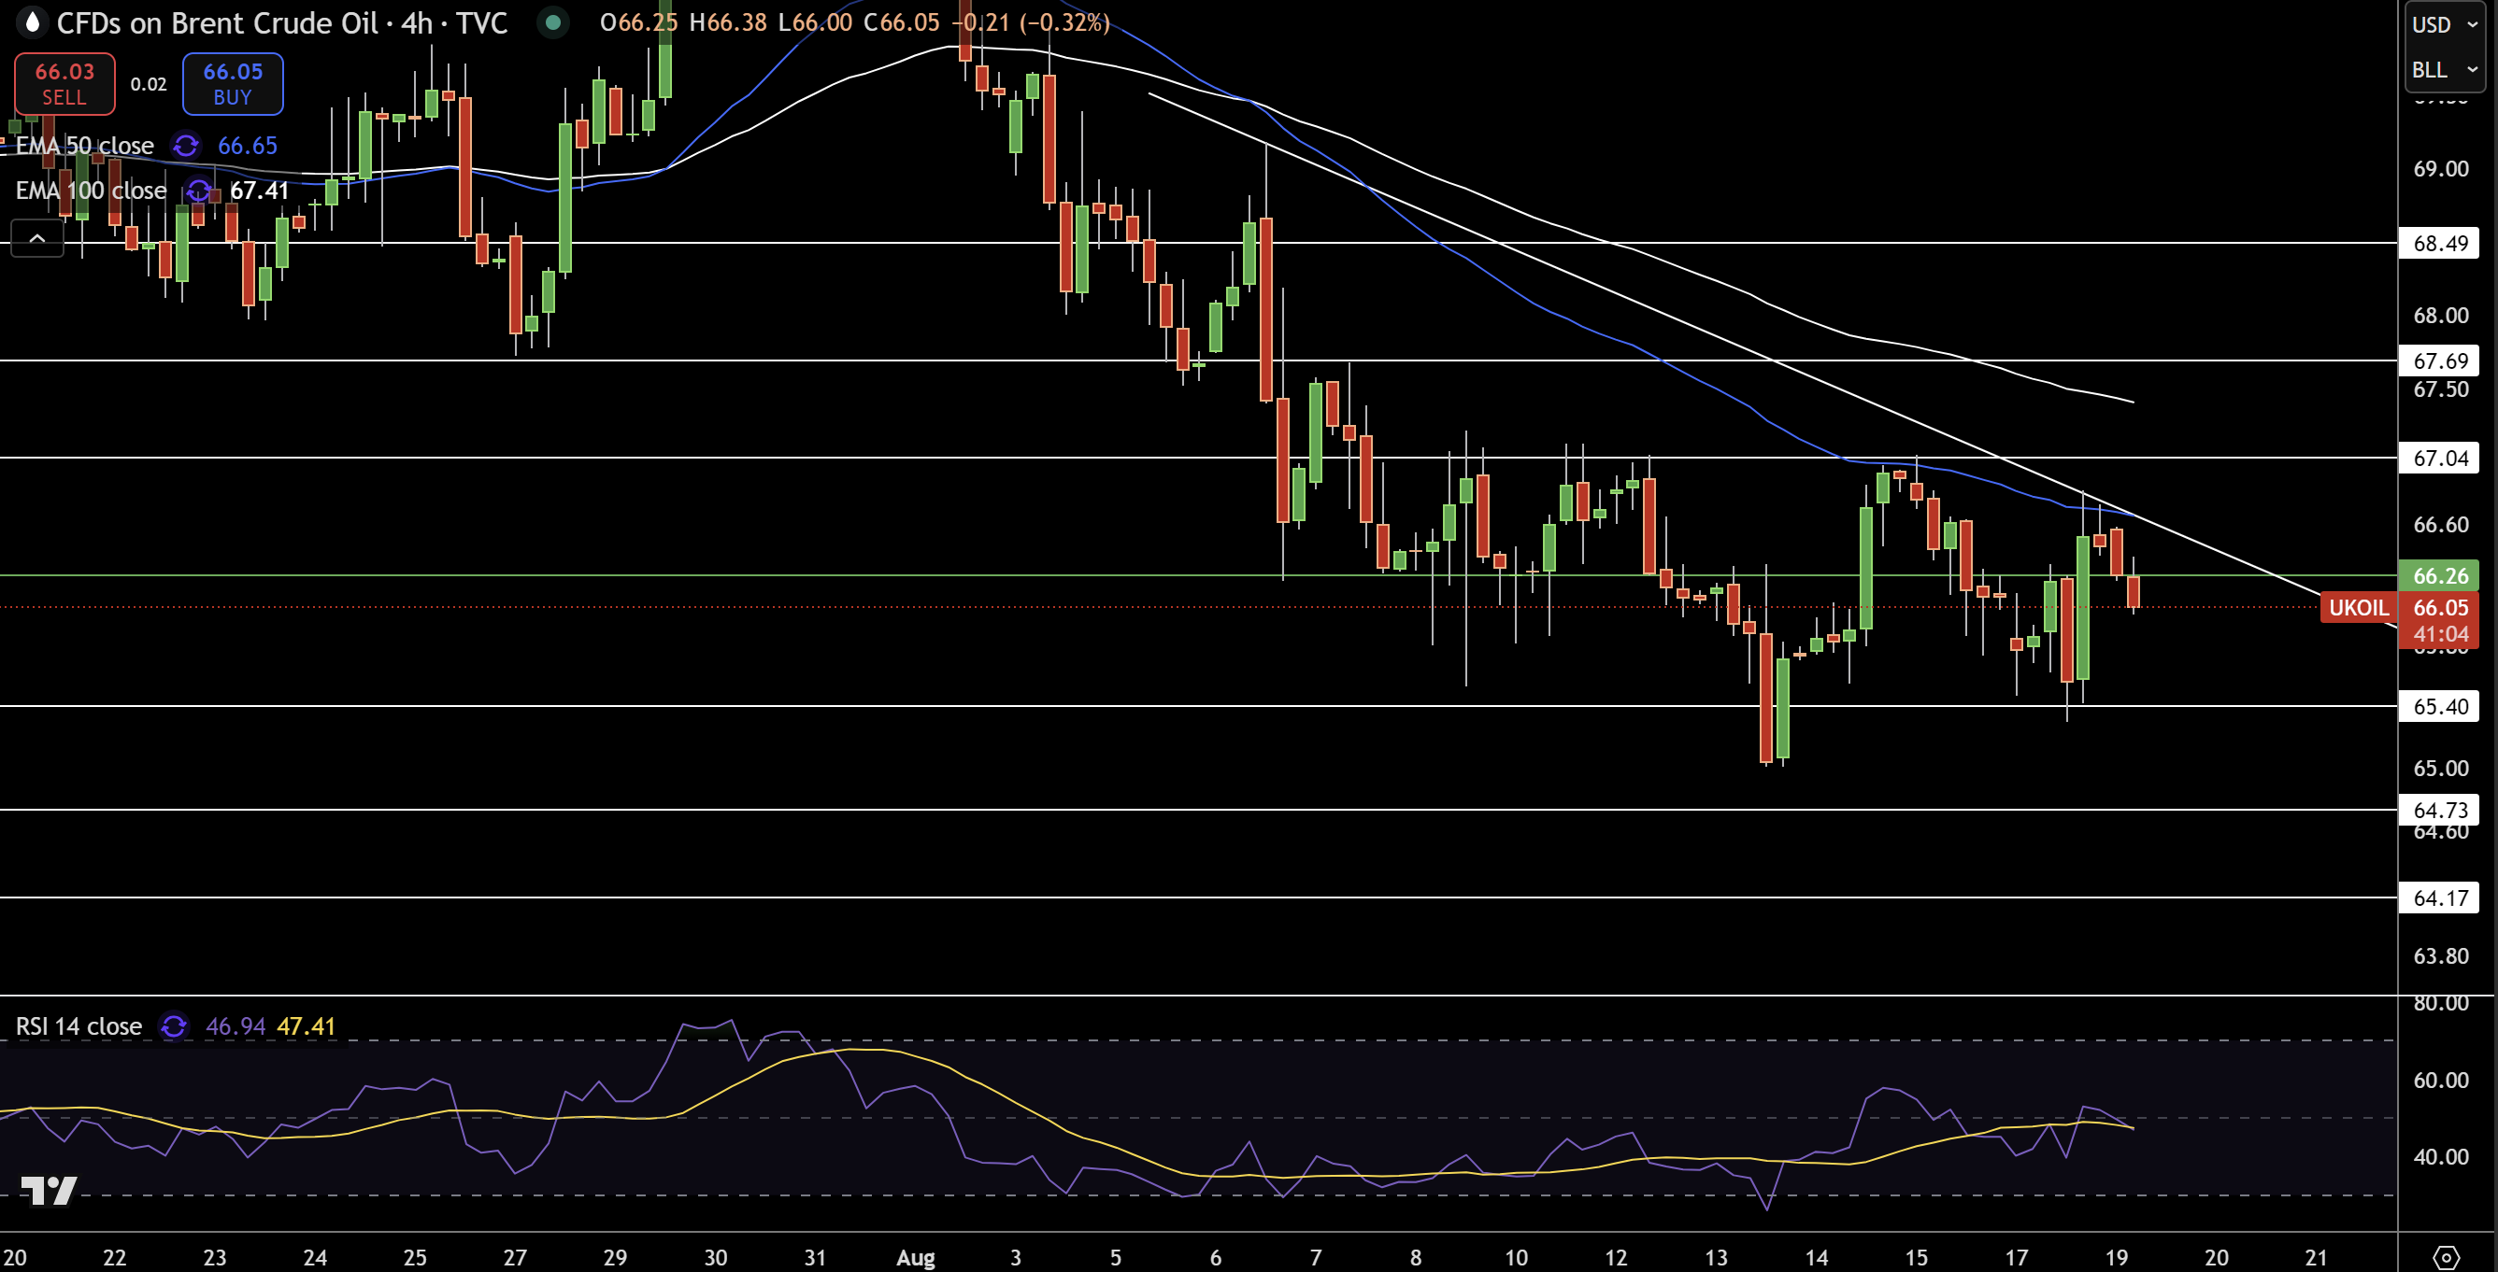
Task: Click the 65.40 horizontal line price label
Action: coord(2439,706)
